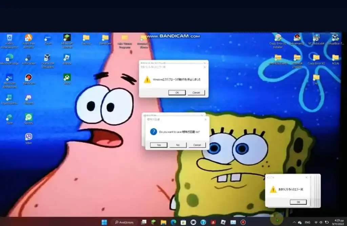The image size is (347, 226).
Task: Open VirtualBox-7 installer desktop icon
Action: click(335, 40)
